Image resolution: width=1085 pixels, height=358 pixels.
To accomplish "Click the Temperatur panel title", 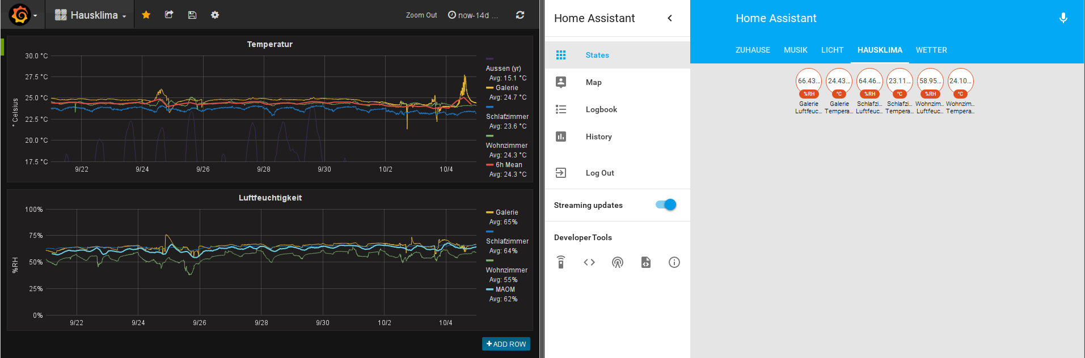I will click(x=270, y=44).
